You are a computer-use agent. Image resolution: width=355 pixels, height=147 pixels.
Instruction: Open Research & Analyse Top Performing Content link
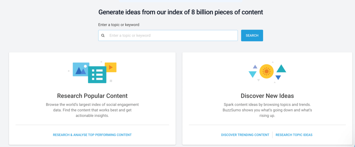click(92, 135)
